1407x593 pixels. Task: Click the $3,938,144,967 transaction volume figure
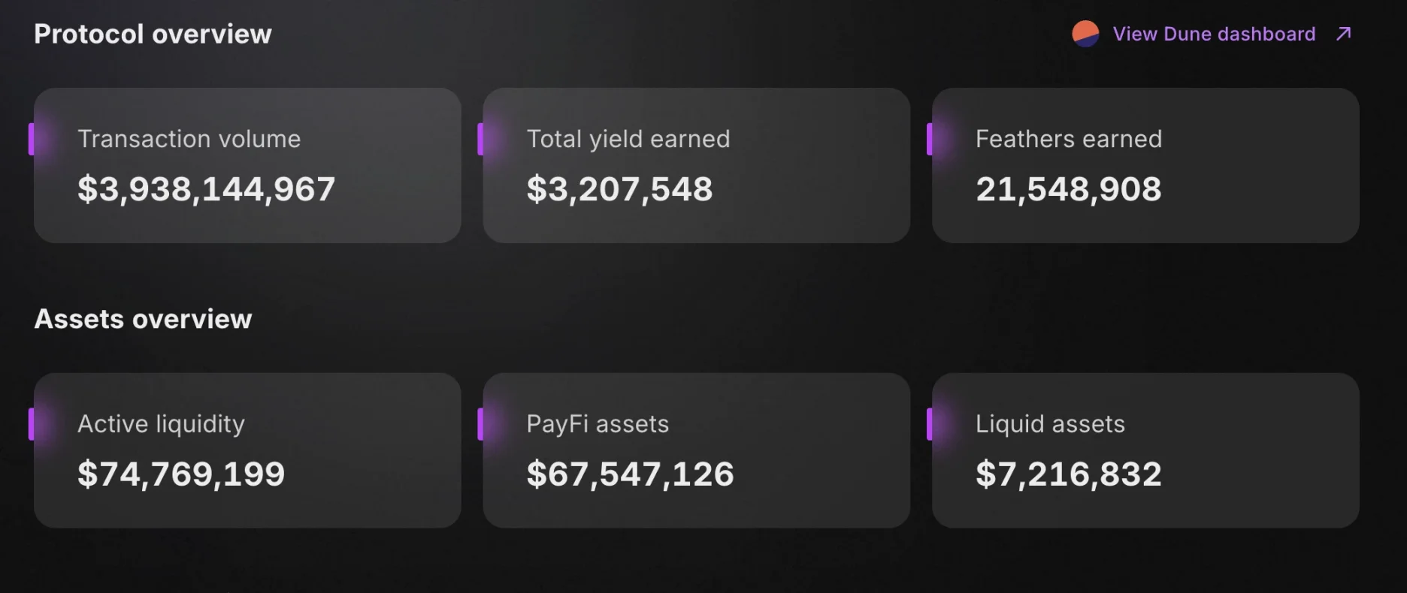tap(207, 189)
